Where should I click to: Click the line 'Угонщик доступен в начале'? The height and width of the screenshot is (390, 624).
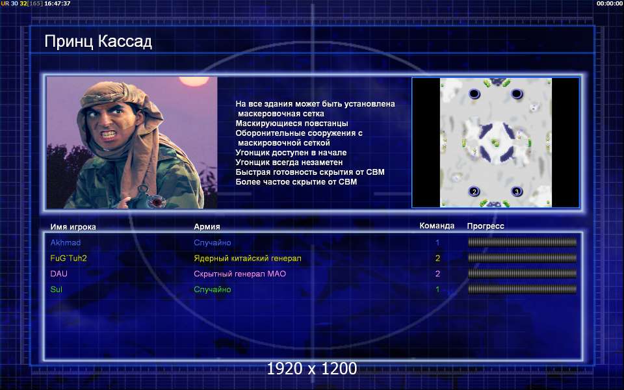(291, 152)
